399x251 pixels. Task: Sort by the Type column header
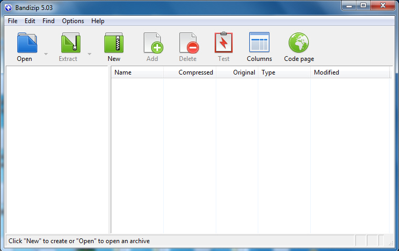click(284, 72)
